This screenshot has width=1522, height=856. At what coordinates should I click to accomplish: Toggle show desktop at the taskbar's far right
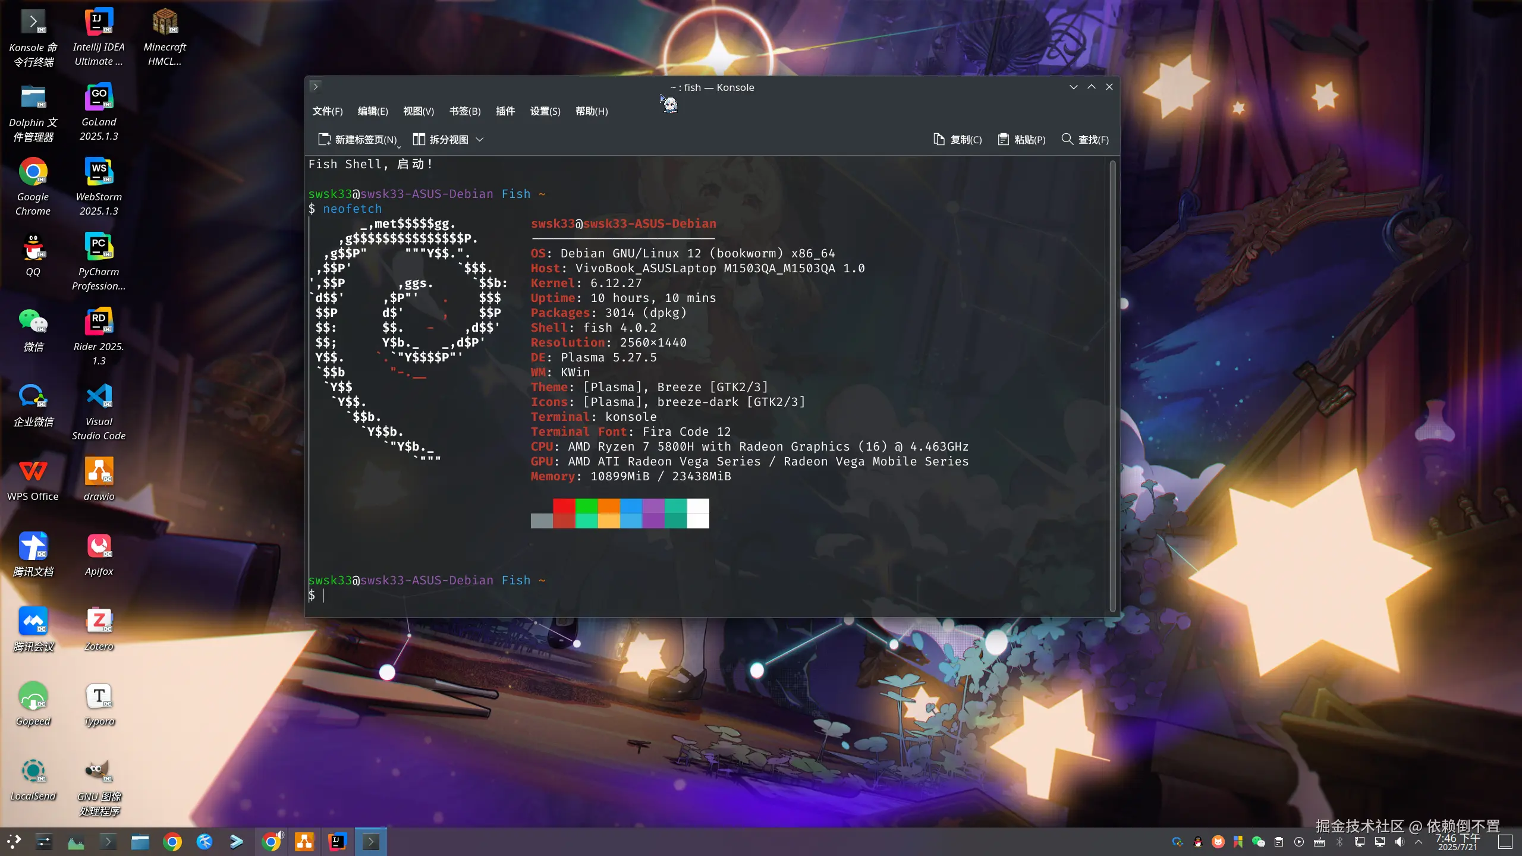point(1505,842)
